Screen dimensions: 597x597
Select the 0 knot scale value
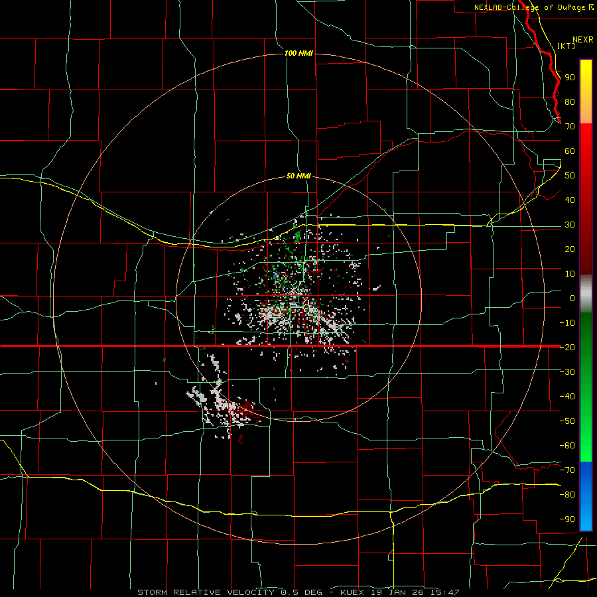pos(572,298)
